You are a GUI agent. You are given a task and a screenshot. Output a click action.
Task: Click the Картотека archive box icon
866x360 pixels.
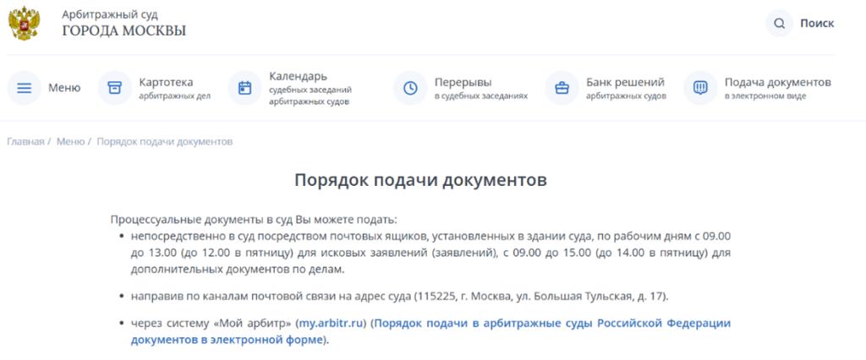click(x=114, y=88)
